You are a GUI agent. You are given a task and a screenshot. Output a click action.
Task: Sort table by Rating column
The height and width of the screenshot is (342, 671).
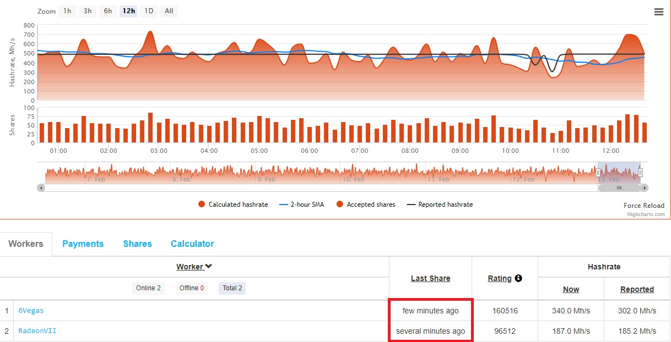point(500,278)
